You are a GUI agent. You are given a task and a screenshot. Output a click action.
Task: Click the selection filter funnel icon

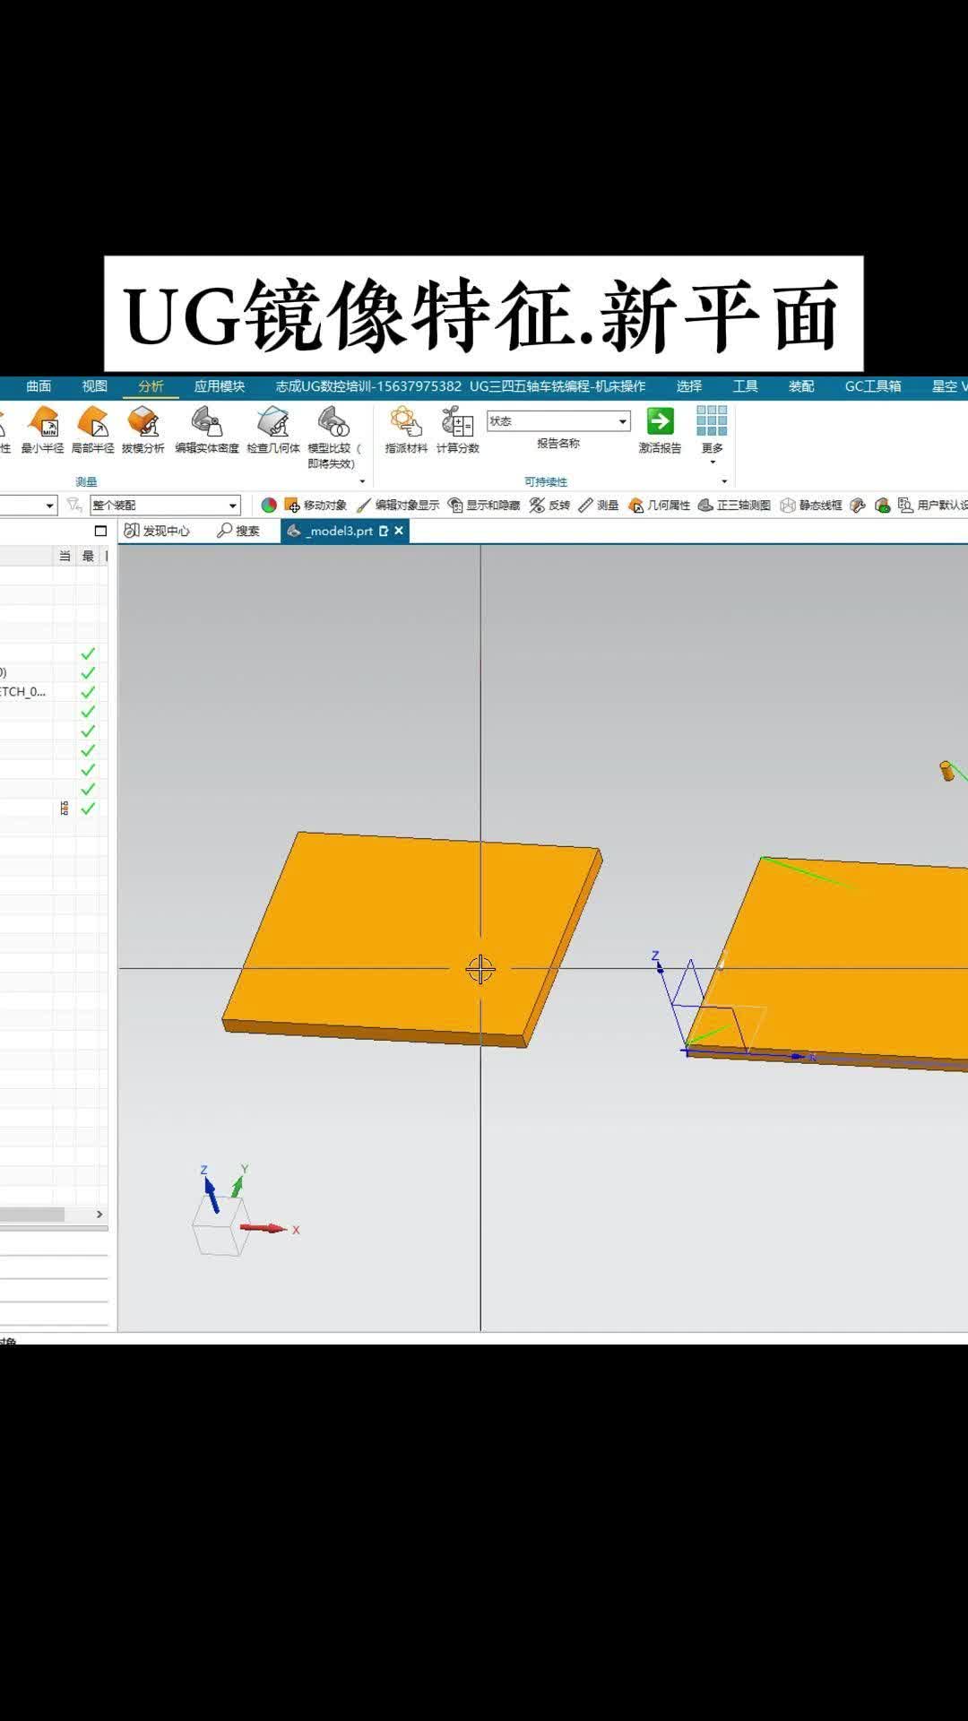[74, 506]
